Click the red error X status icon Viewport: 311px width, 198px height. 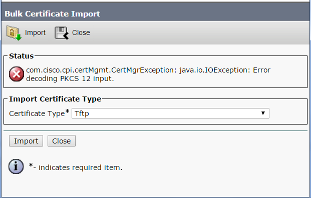click(17, 74)
